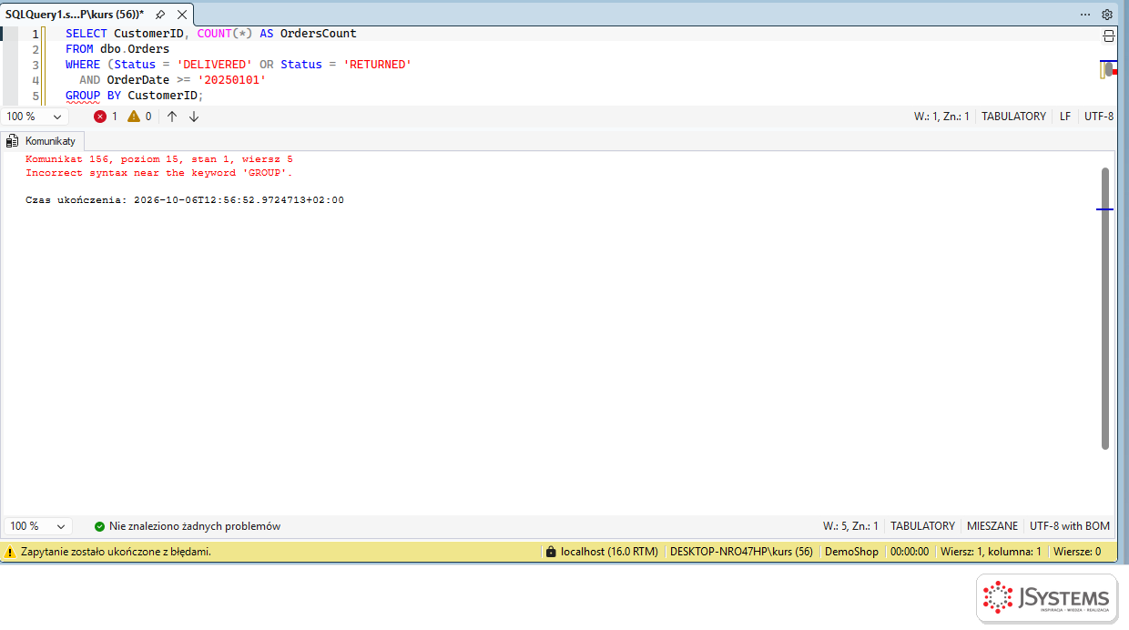Click dbo.Orders table name in query
1129x630 pixels.
tap(135, 49)
